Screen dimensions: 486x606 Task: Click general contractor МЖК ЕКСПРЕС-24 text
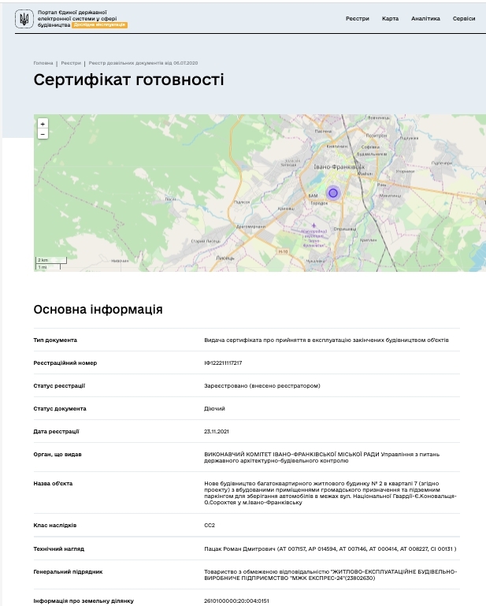click(x=330, y=575)
